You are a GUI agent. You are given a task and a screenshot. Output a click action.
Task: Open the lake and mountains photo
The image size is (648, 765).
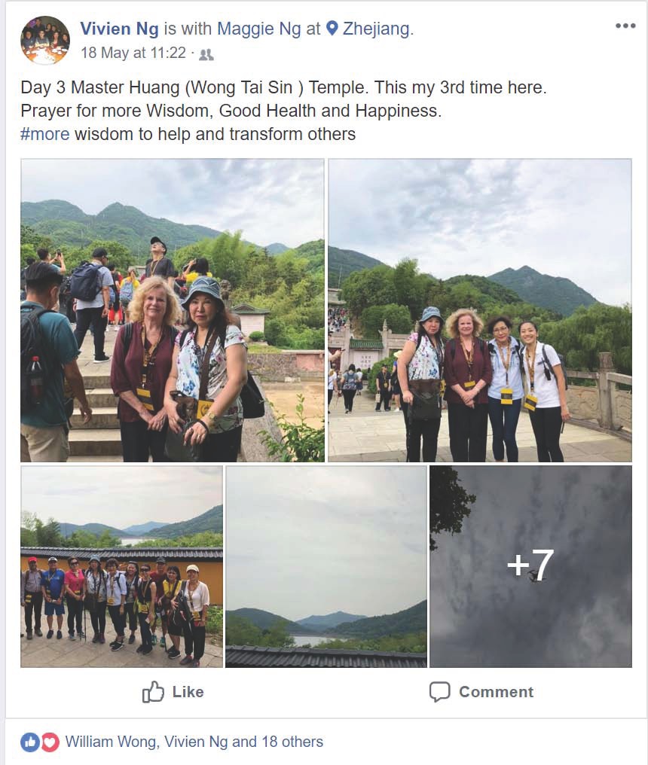pos(326,566)
